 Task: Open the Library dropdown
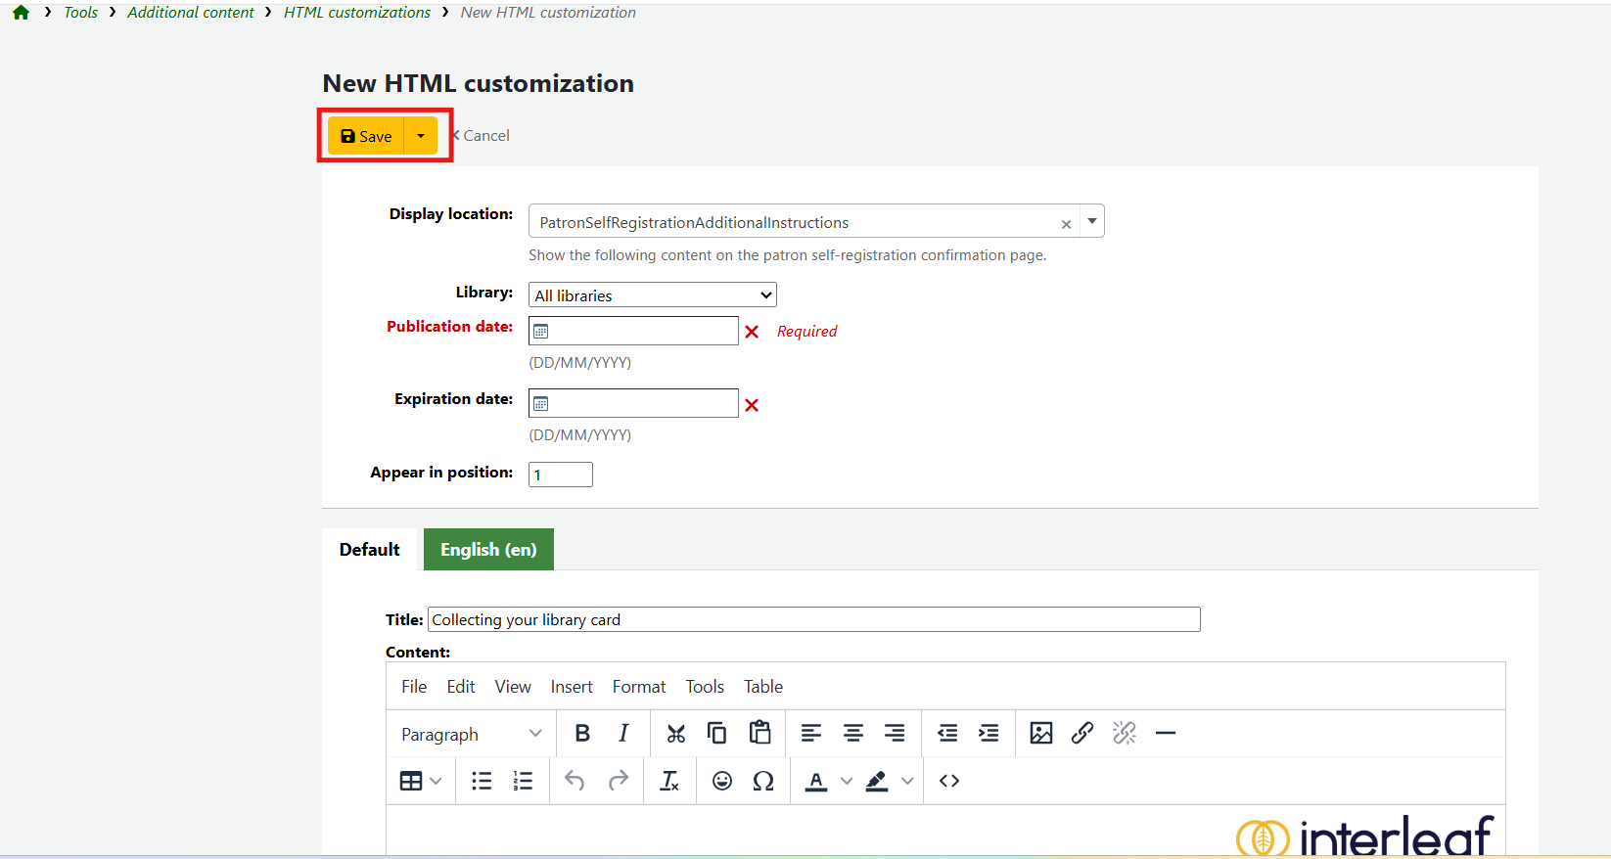point(652,295)
